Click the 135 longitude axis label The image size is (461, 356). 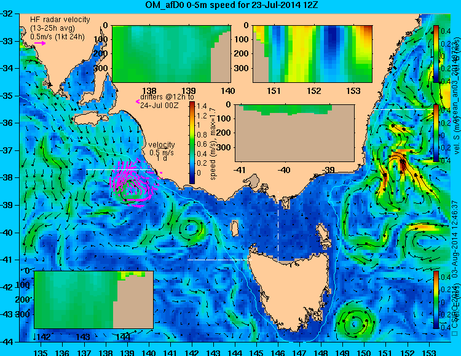click(x=41, y=352)
